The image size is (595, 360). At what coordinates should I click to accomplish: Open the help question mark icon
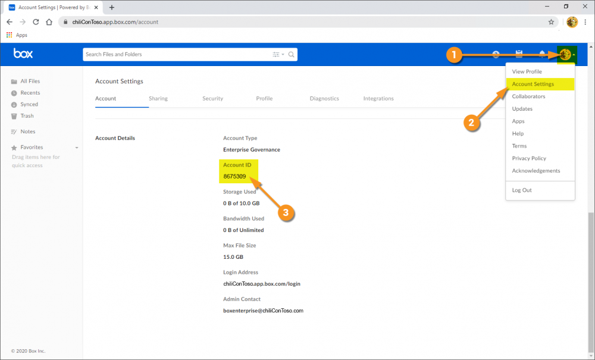click(496, 55)
